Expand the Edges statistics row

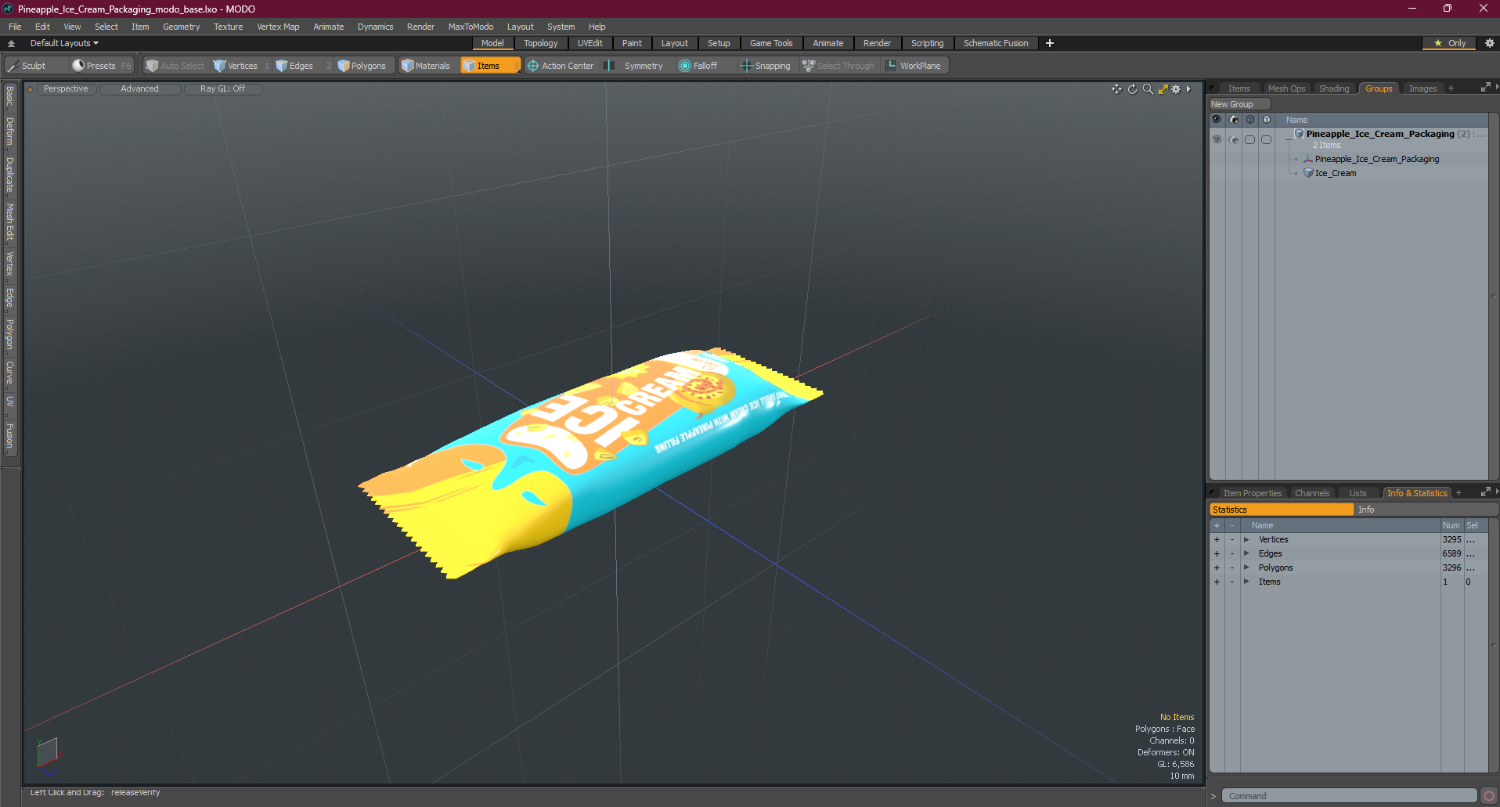coord(1246,553)
